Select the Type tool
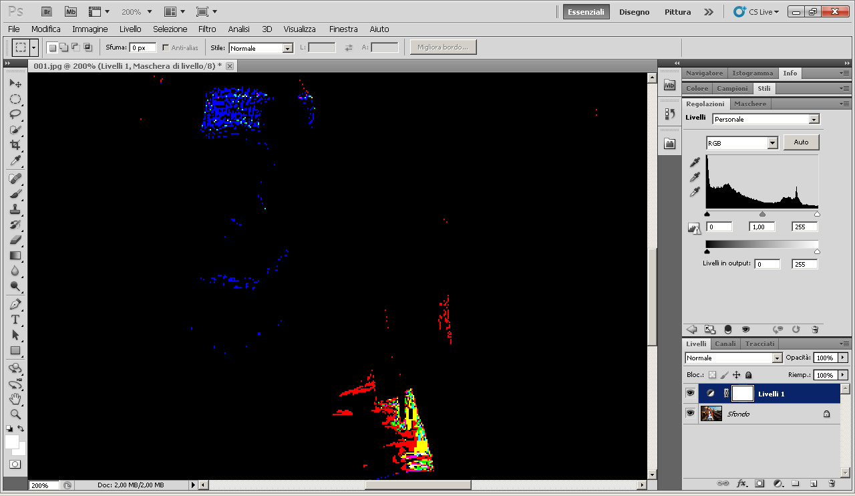This screenshot has height=496, width=855. (x=15, y=320)
